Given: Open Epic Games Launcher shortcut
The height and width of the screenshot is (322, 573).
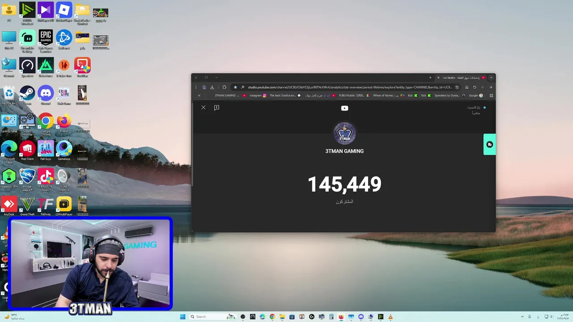Looking at the screenshot, I should [46, 41].
